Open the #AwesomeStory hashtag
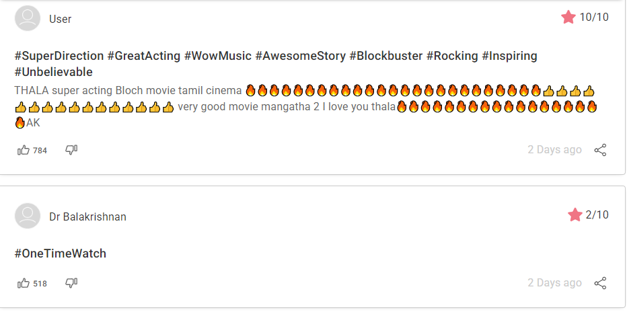 coord(300,56)
